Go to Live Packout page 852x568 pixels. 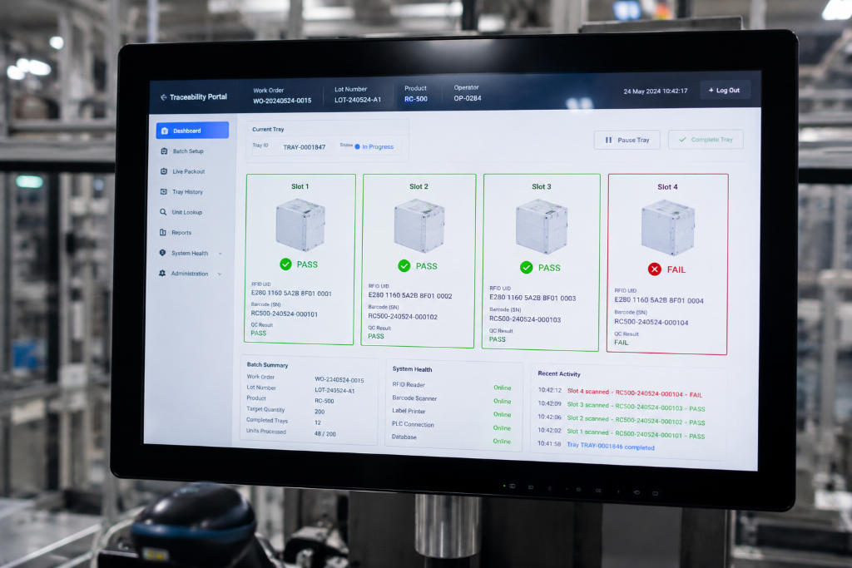pyautogui.click(x=189, y=171)
